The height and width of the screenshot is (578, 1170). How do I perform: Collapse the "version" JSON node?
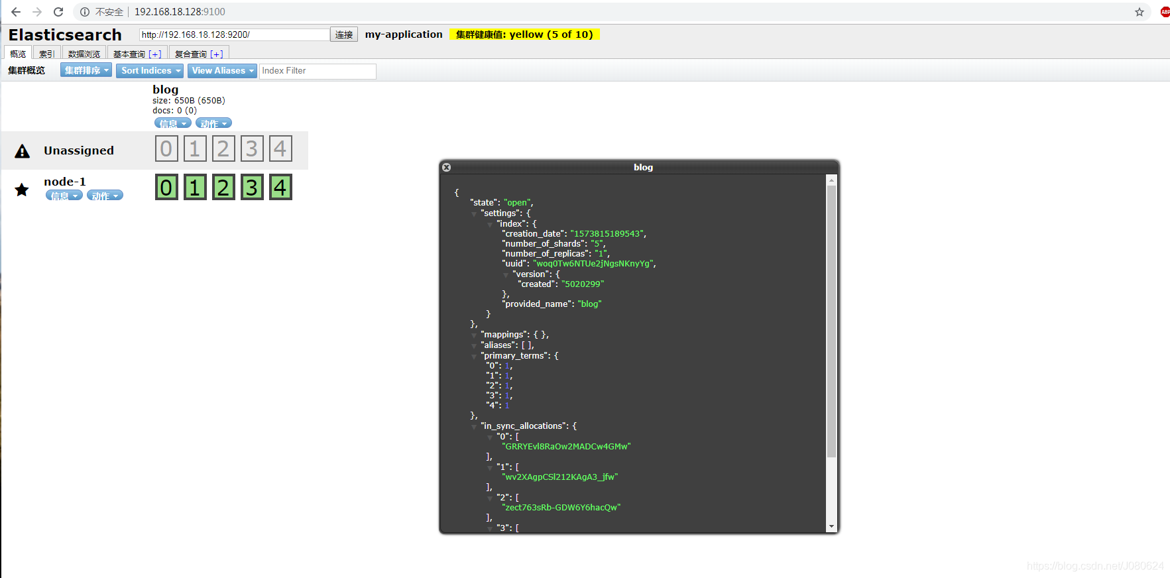pos(506,275)
